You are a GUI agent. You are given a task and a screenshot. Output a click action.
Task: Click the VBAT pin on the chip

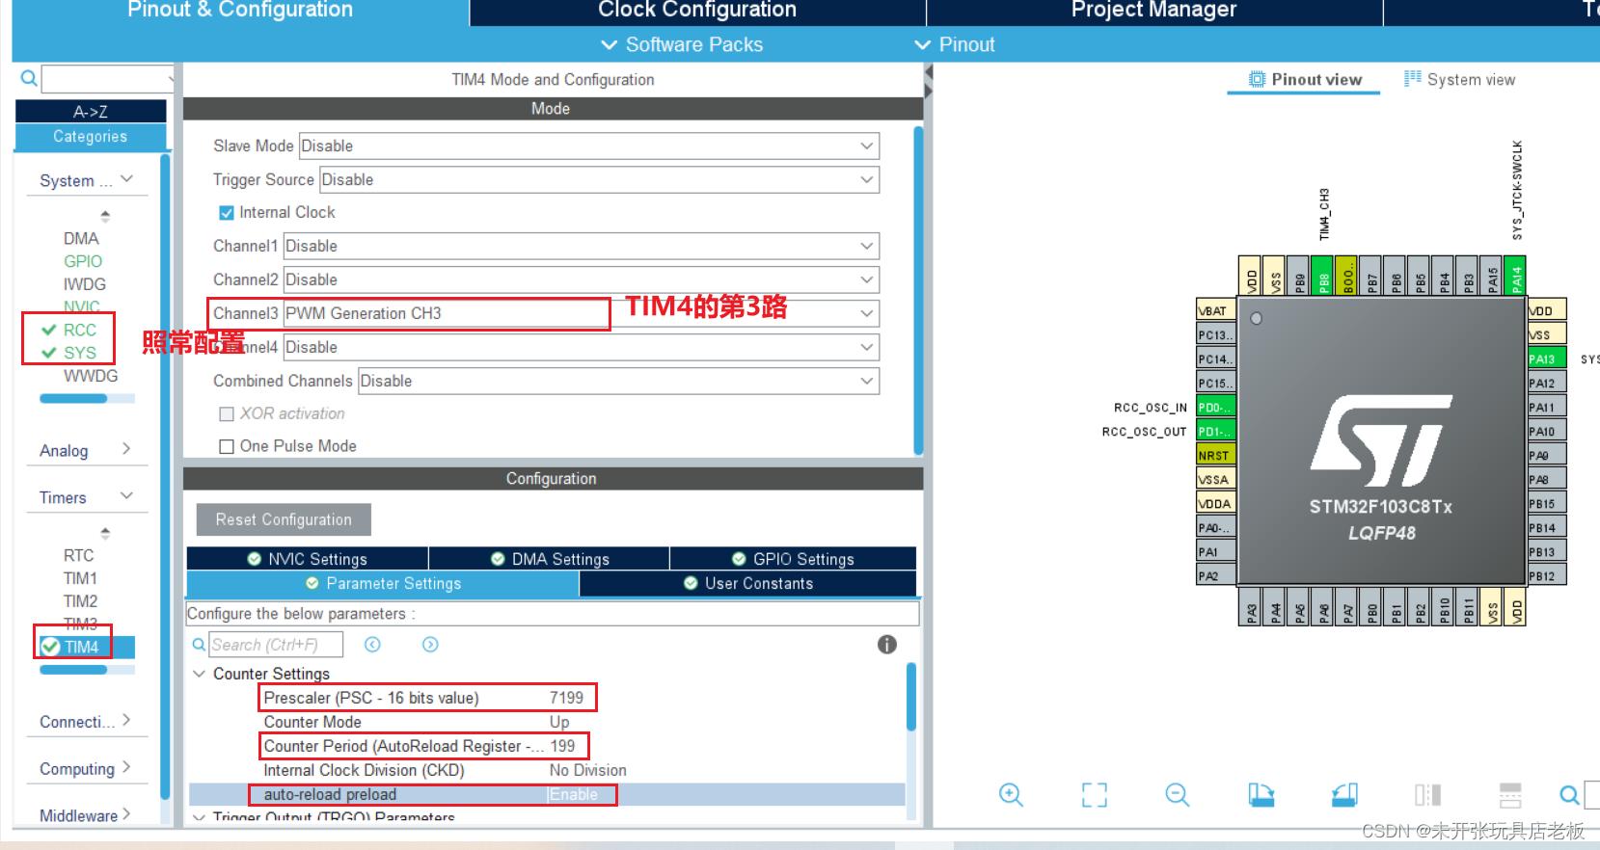(x=1215, y=310)
